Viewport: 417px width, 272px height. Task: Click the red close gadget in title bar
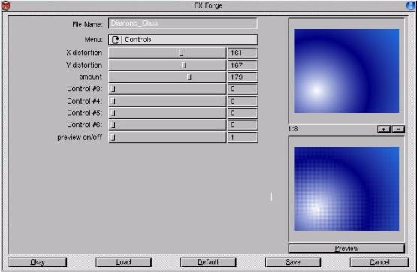click(x=5, y=5)
